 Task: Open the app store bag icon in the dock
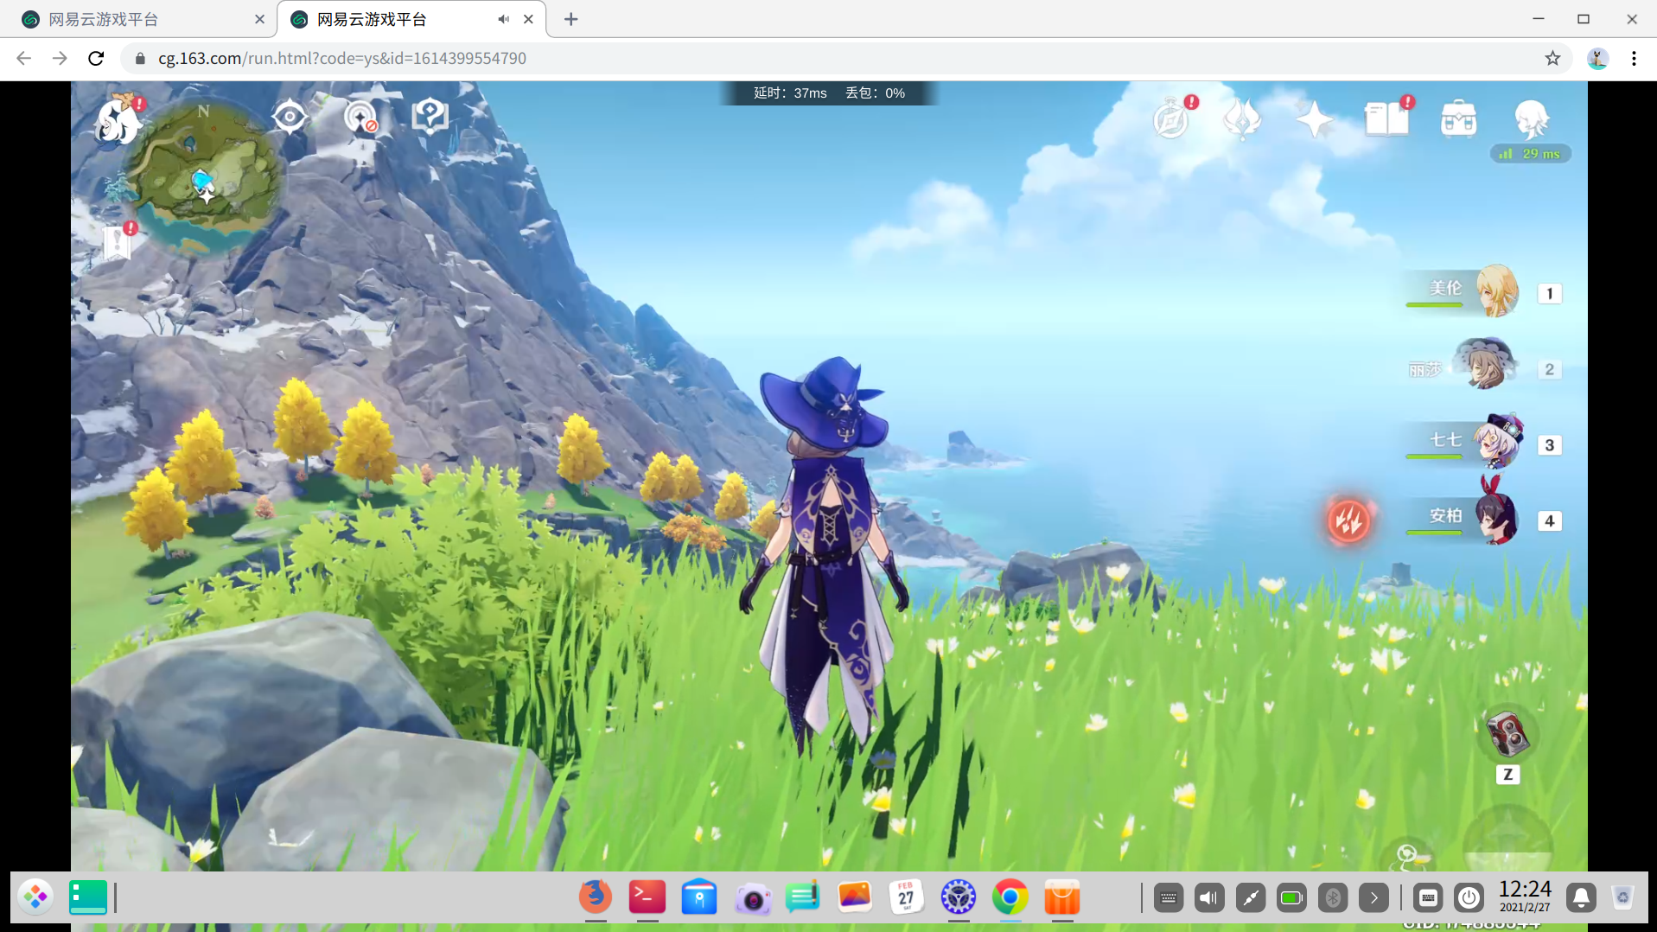pos(1062,897)
